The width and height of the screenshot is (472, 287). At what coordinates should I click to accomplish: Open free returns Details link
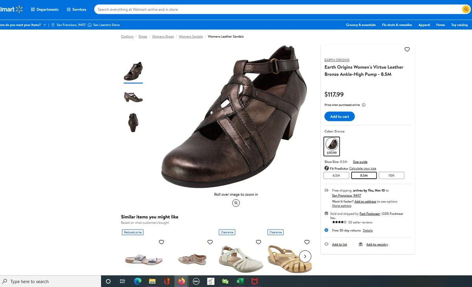point(368,230)
